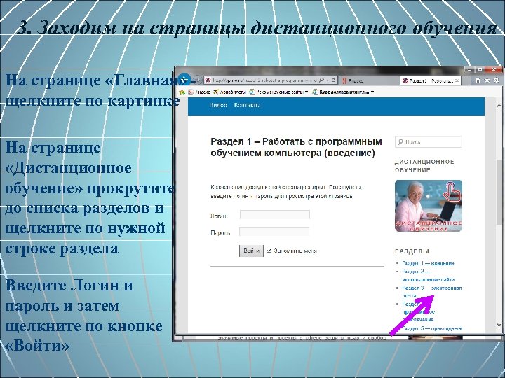Viewport: 505px width, 378px height.
Task: Click the browser forward arrow button
Action: pyautogui.click(x=197, y=80)
